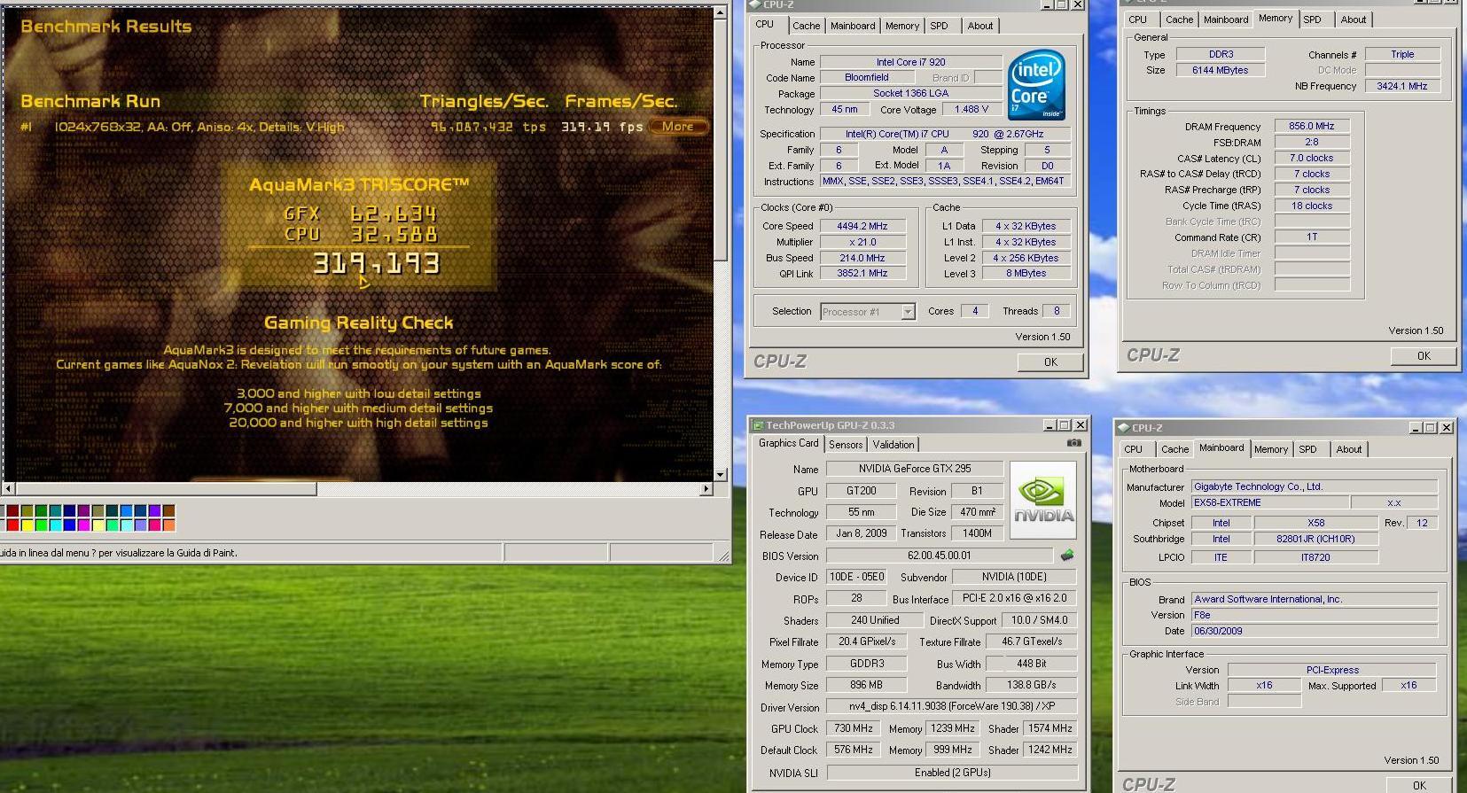Open SPD tab in CPU-Z memory timings window
Viewport: 1467px width, 793px height.
pos(1313,19)
